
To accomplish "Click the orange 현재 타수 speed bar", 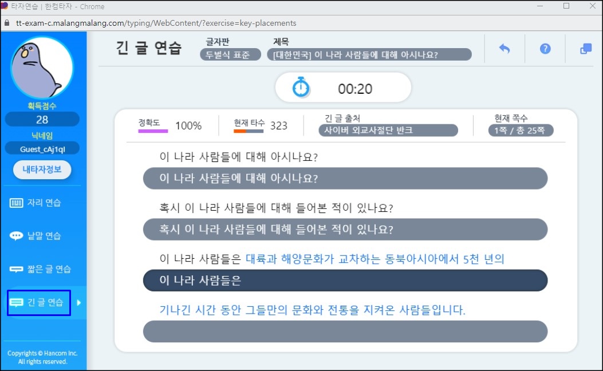I will (x=249, y=131).
